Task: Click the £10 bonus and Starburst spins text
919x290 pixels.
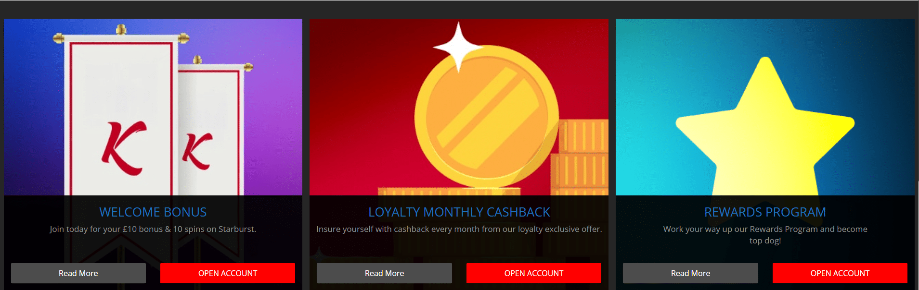Action: pos(153,229)
